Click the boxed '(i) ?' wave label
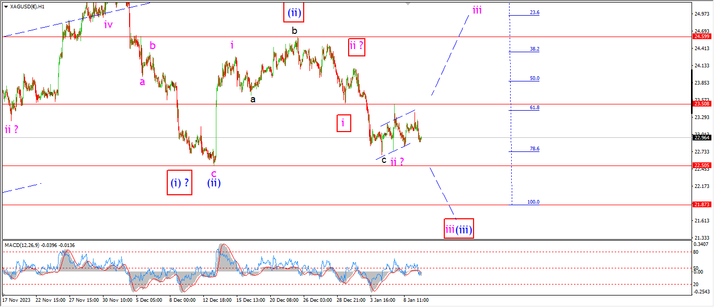 [180, 183]
